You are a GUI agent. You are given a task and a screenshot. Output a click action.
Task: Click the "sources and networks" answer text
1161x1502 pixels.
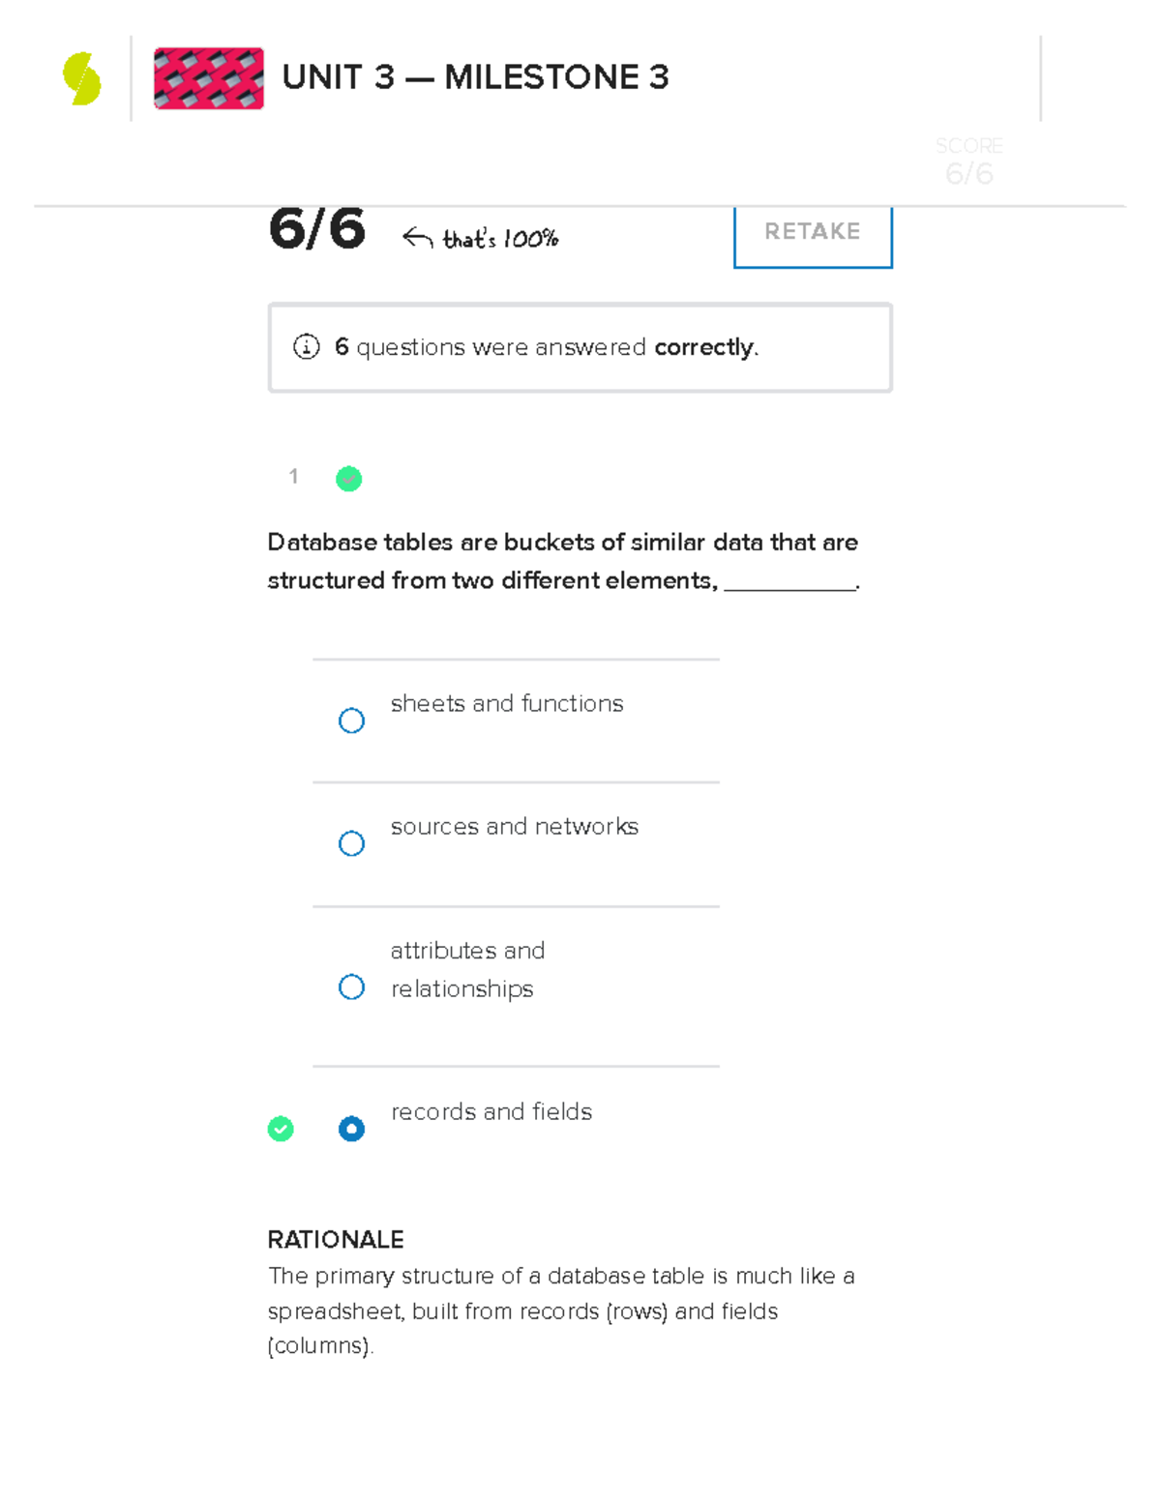pos(515,827)
